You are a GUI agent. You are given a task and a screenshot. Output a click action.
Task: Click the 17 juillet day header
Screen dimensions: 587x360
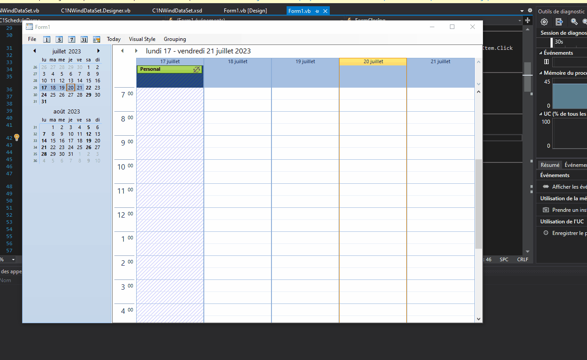170,61
